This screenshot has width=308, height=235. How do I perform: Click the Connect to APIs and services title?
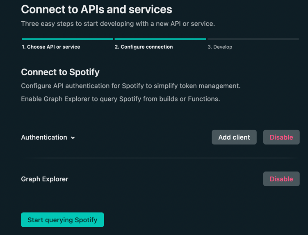[96, 9]
